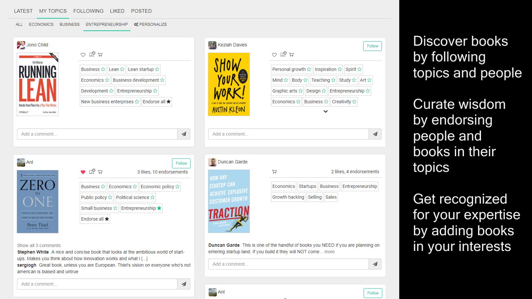Add Zero to One to reading list

pyautogui.click(x=92, y=172)
